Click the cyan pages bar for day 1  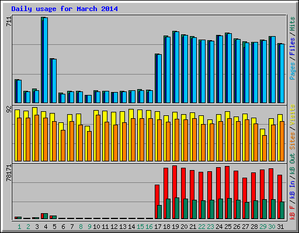(x=19, y=91)
